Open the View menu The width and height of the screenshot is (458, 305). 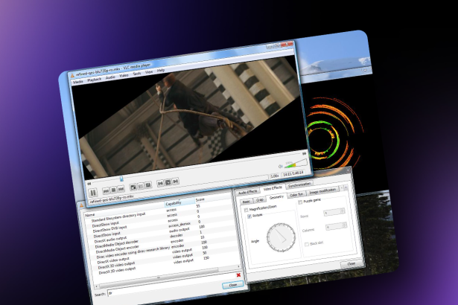point(149,72)
